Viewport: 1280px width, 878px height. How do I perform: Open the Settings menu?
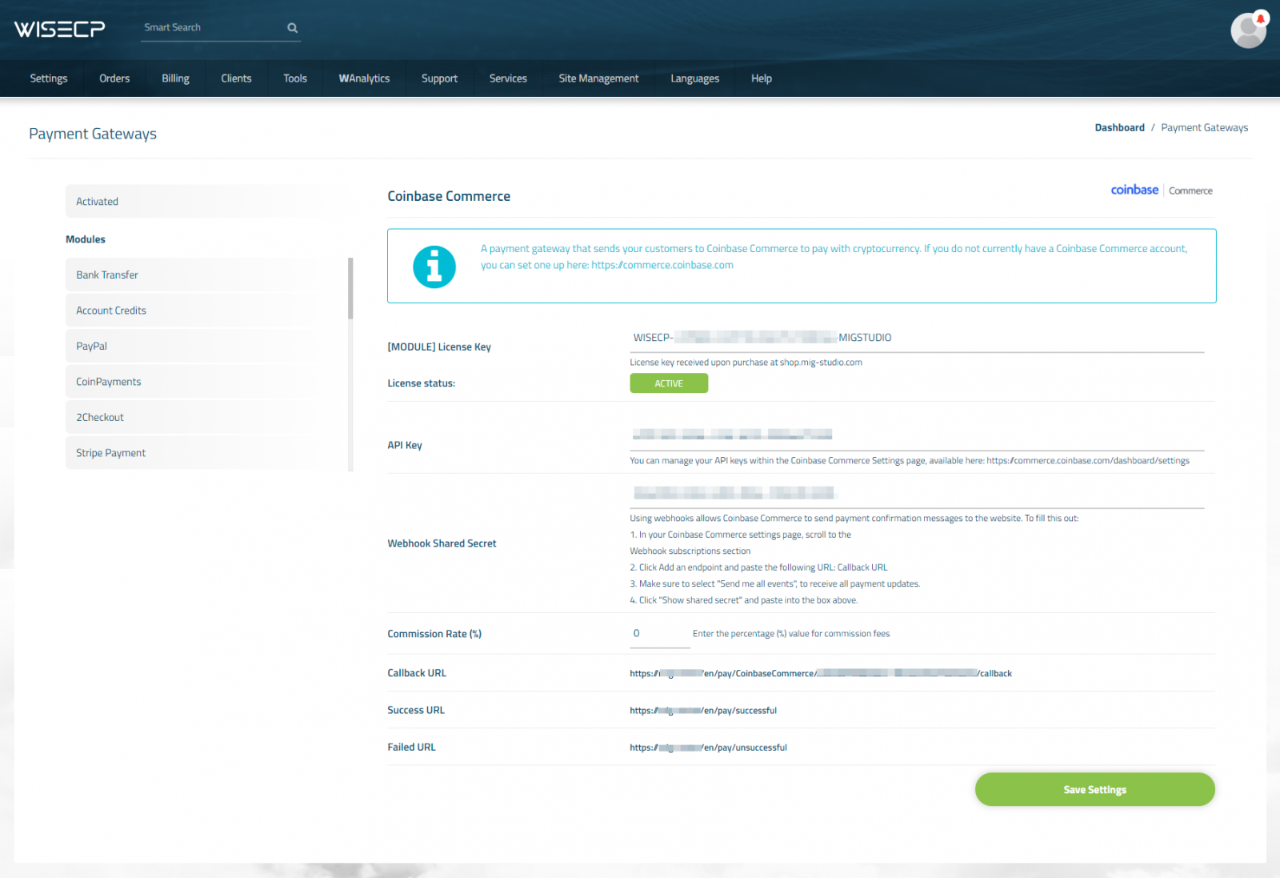49,78
